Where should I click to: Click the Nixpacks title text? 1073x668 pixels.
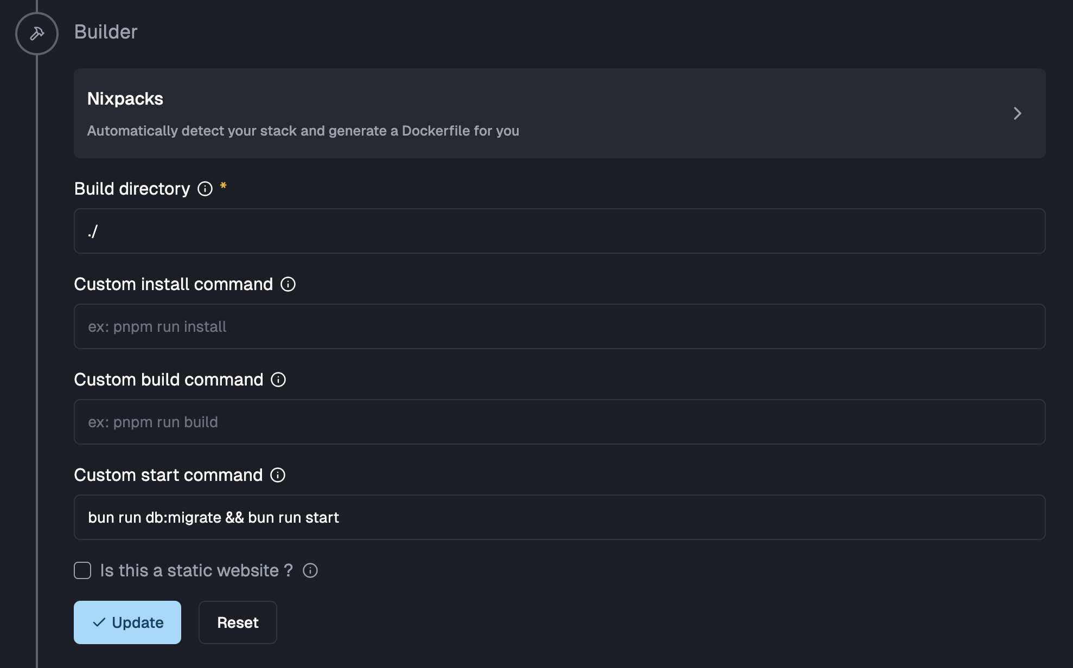pyautogui.click(x=125, y=99)
